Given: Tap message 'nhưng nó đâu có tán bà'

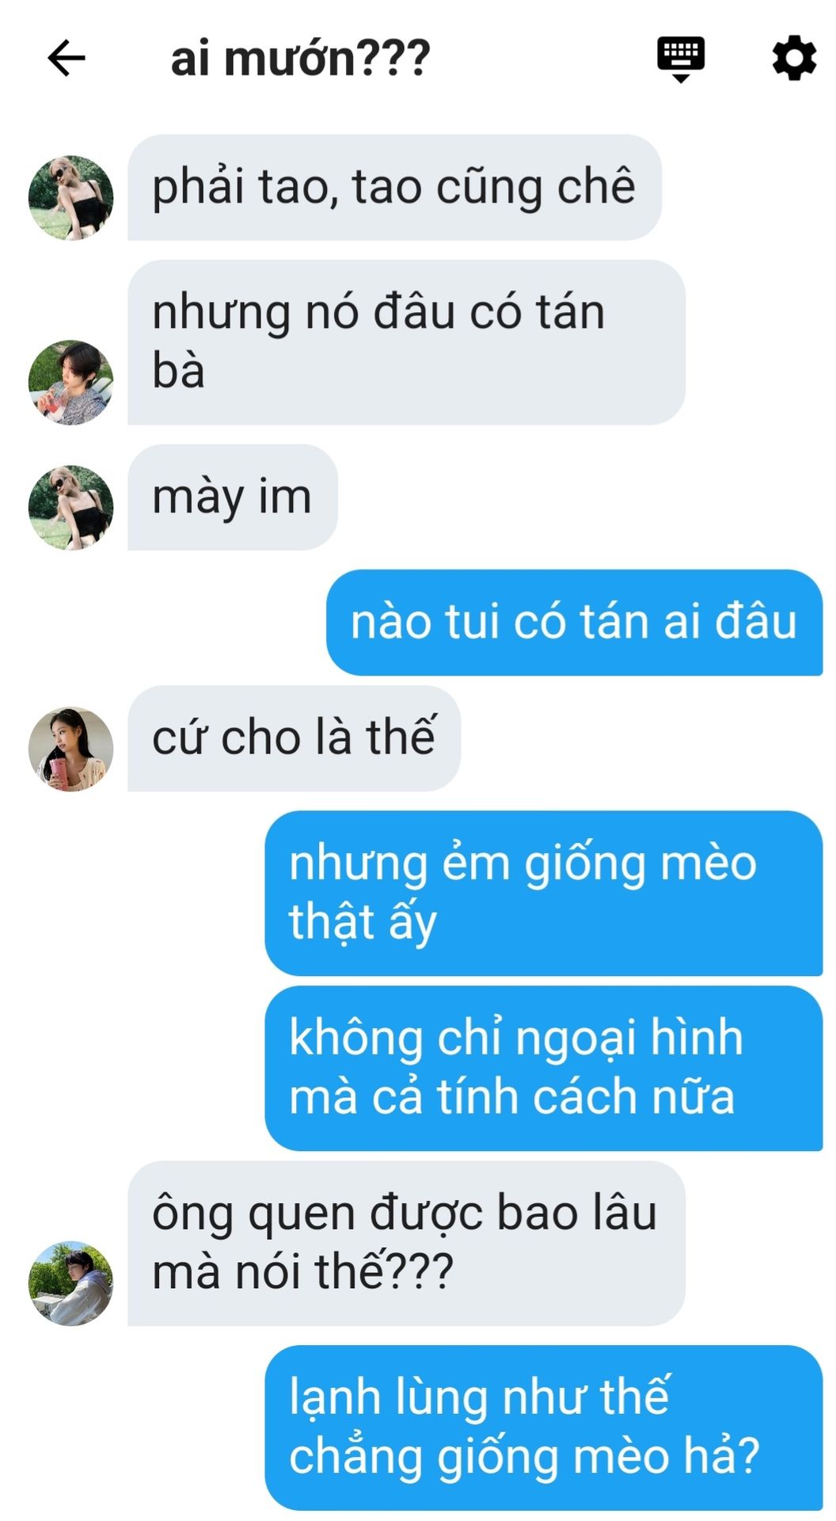Looking at the screenshot, I should click(x=406, y=342).
